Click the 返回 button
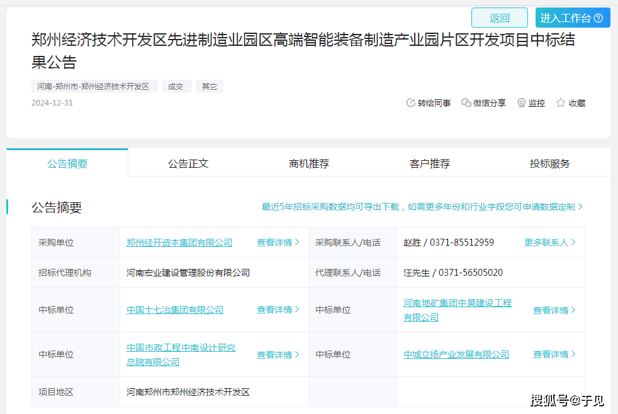The width and height of the screenshot is (618, 414). 499,18
